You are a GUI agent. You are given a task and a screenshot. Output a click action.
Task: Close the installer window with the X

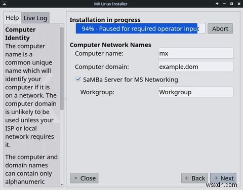[239, 4]
